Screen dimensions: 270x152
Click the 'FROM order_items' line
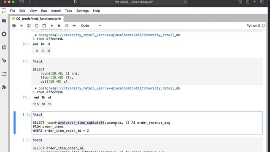coord(48,127)
